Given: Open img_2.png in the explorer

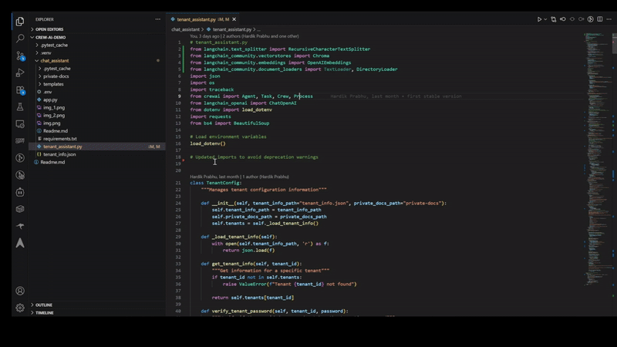Looking at the screenshot, I should click(54, 115).
